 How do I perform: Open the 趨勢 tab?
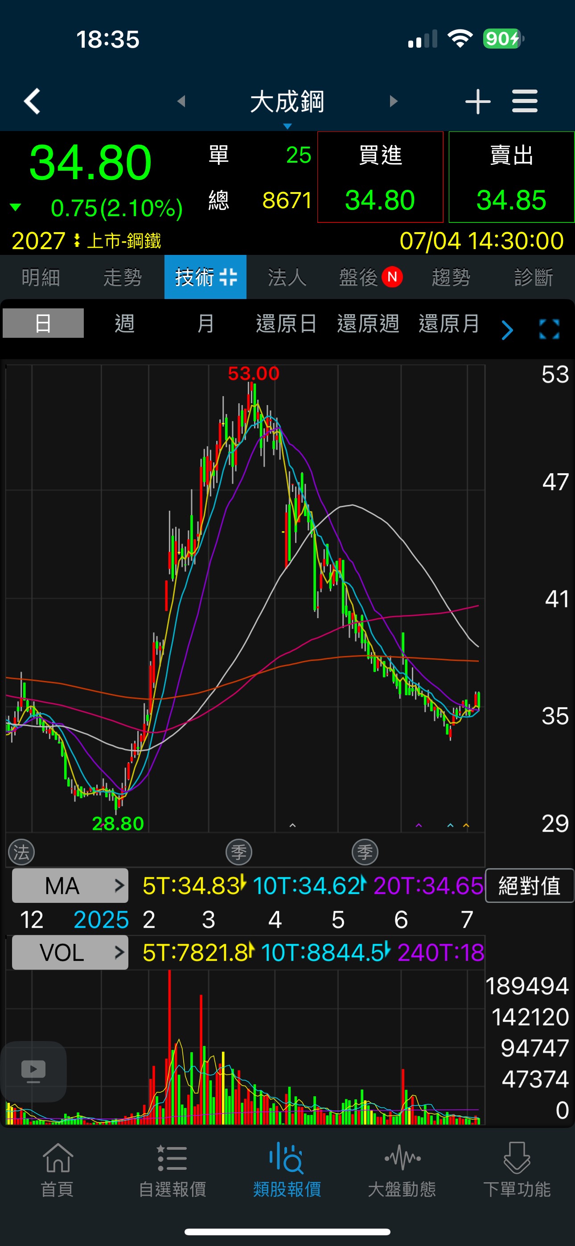coord(451,277)
